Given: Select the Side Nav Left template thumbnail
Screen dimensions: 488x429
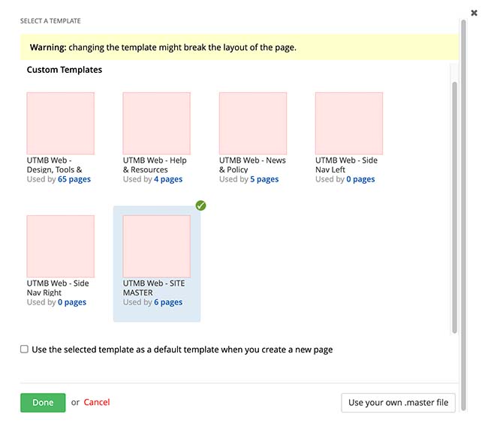Looking at the screenshot, I should (348, 124).
